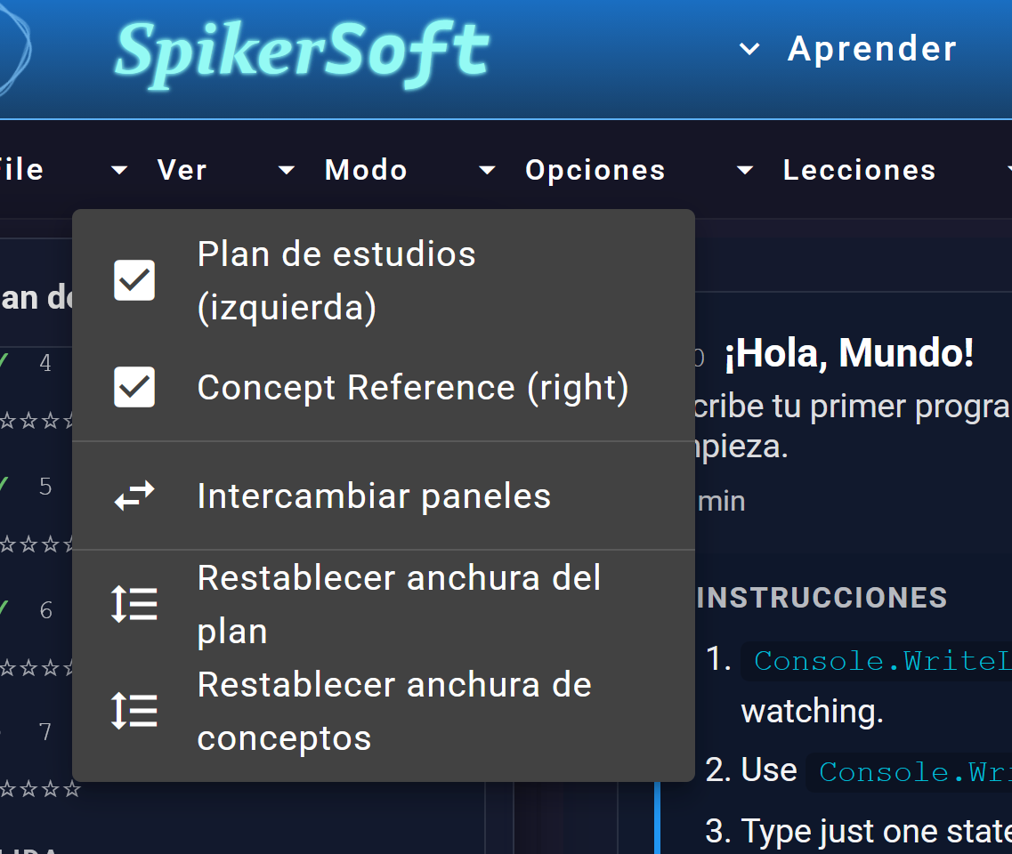Image resolution: width=1012 pixels, height=854 pixels.
Task: Click the line-height icon beside Restablecer anchura del plan
Action: [134, 604]
